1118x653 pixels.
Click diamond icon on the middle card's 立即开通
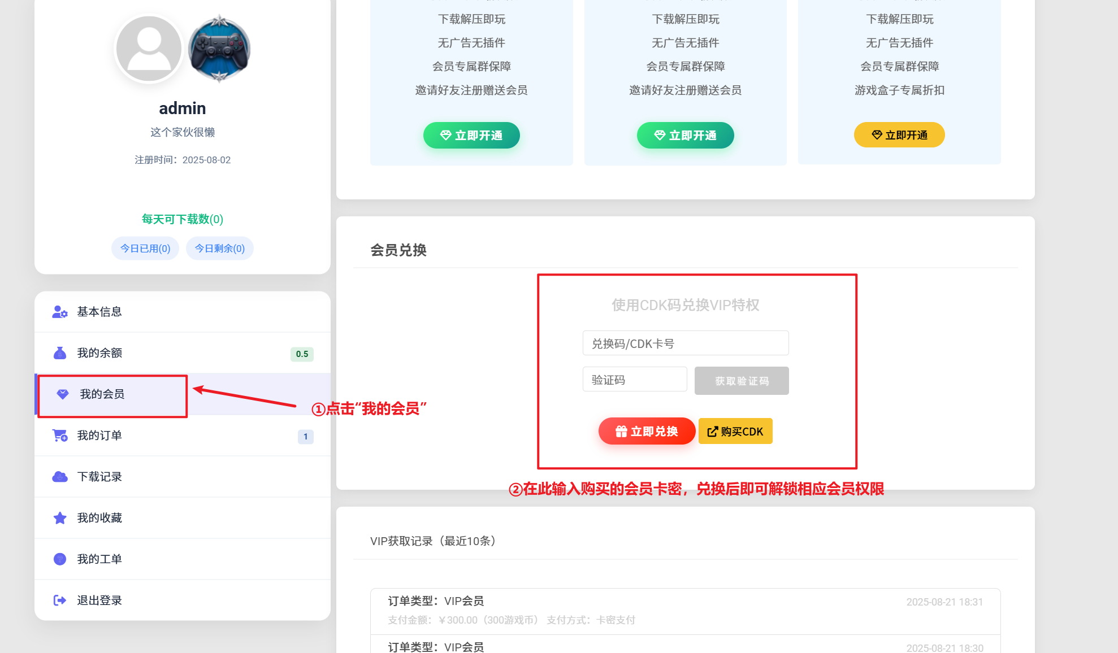pyautogui.click(x=660, y=136)
